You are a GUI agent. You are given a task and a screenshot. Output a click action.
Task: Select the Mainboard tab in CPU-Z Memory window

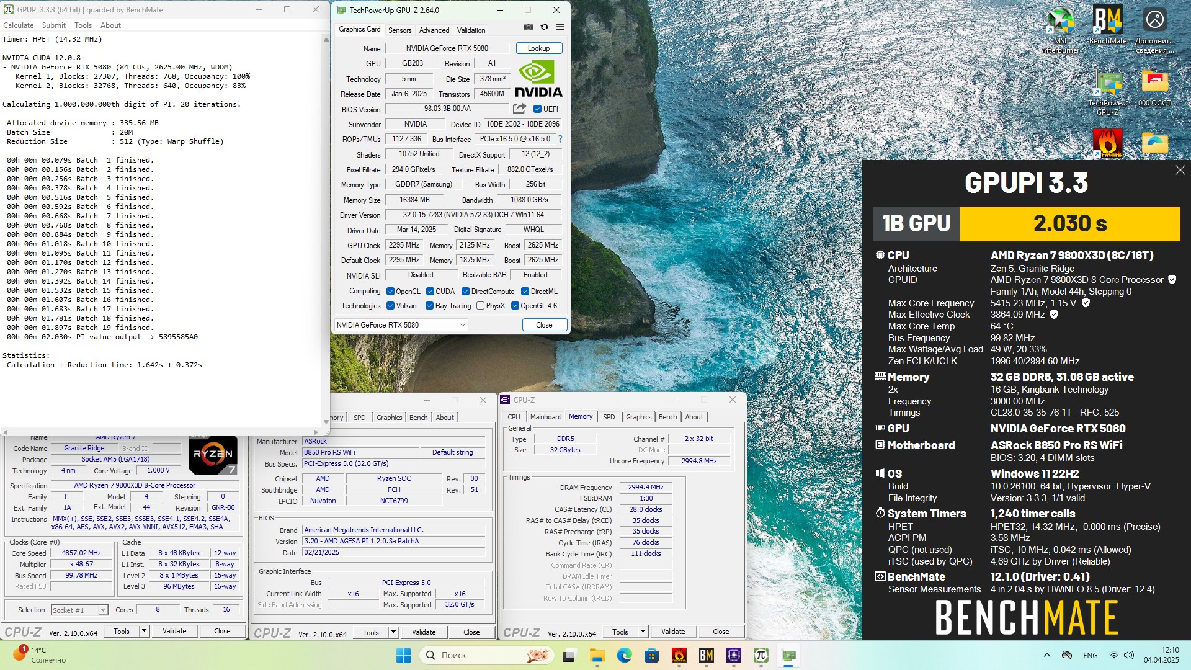(x=546, y=417)
